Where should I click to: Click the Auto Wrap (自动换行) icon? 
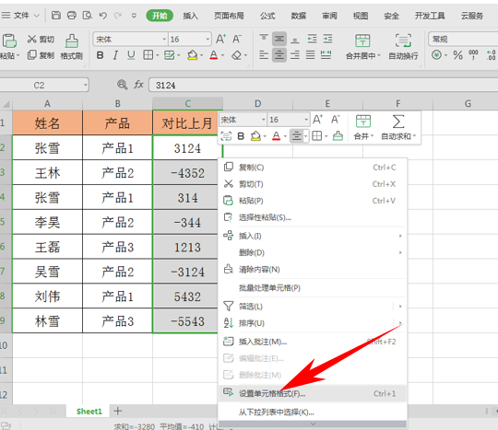pyautogui.click(x=403, y=47)
